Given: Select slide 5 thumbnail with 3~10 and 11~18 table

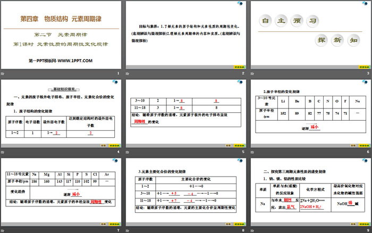Looking at the screenshot, I should coord(186,113).
